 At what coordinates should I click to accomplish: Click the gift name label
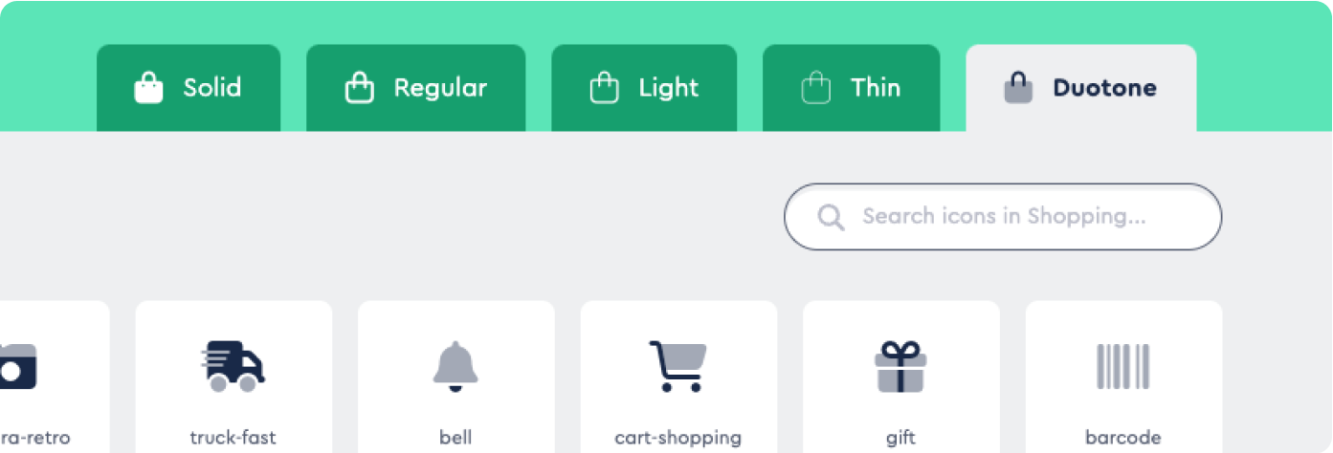click(900, 438)
